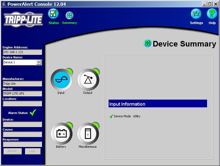Click the Tripp-Lite logo
This screenshot has height=166, width=220.
click(23, 19)
